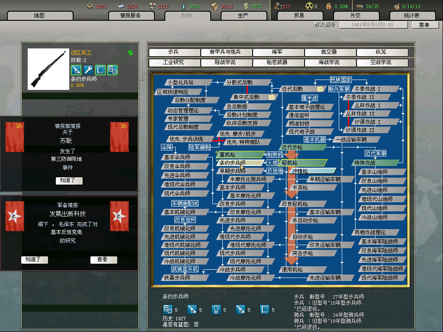Click the dissent flame icon
Screen dimensions: 443x332
[x=329, y=6]
